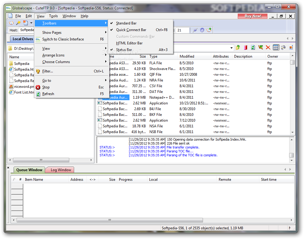The height and width of the screenshot is (239, 304).
Task: Click the folder tree view icon in remote toolbar
Action: pyautogui.click(x=283, y=47)
